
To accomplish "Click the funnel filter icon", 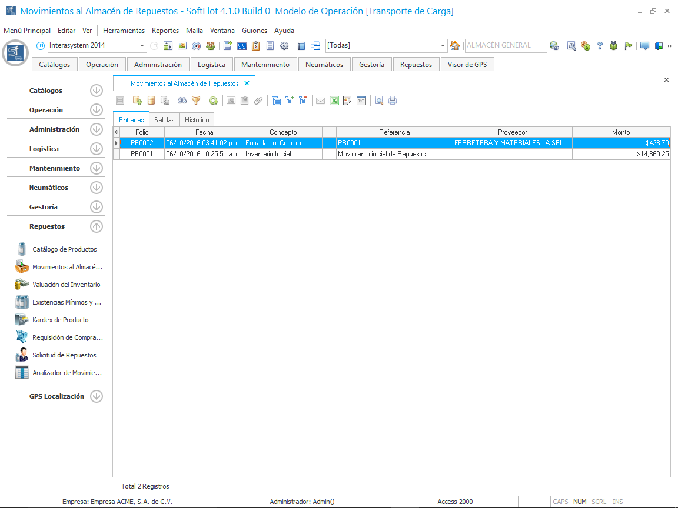I will tap(196, 101).
